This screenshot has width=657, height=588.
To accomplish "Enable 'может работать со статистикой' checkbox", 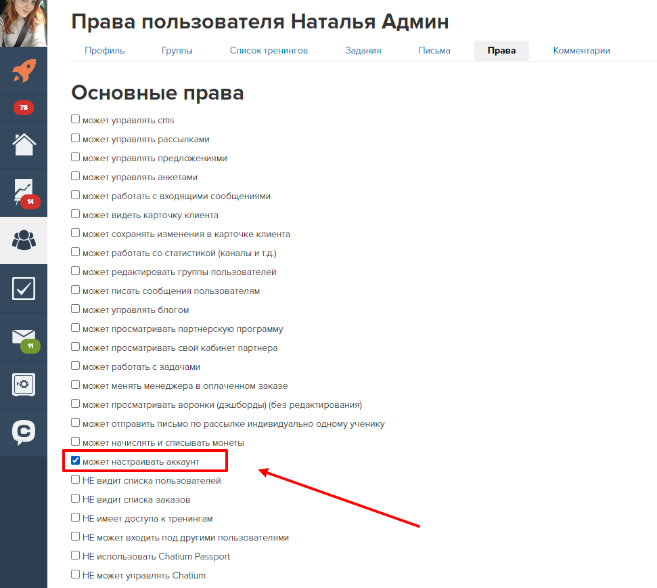I will tap(75, 251).
